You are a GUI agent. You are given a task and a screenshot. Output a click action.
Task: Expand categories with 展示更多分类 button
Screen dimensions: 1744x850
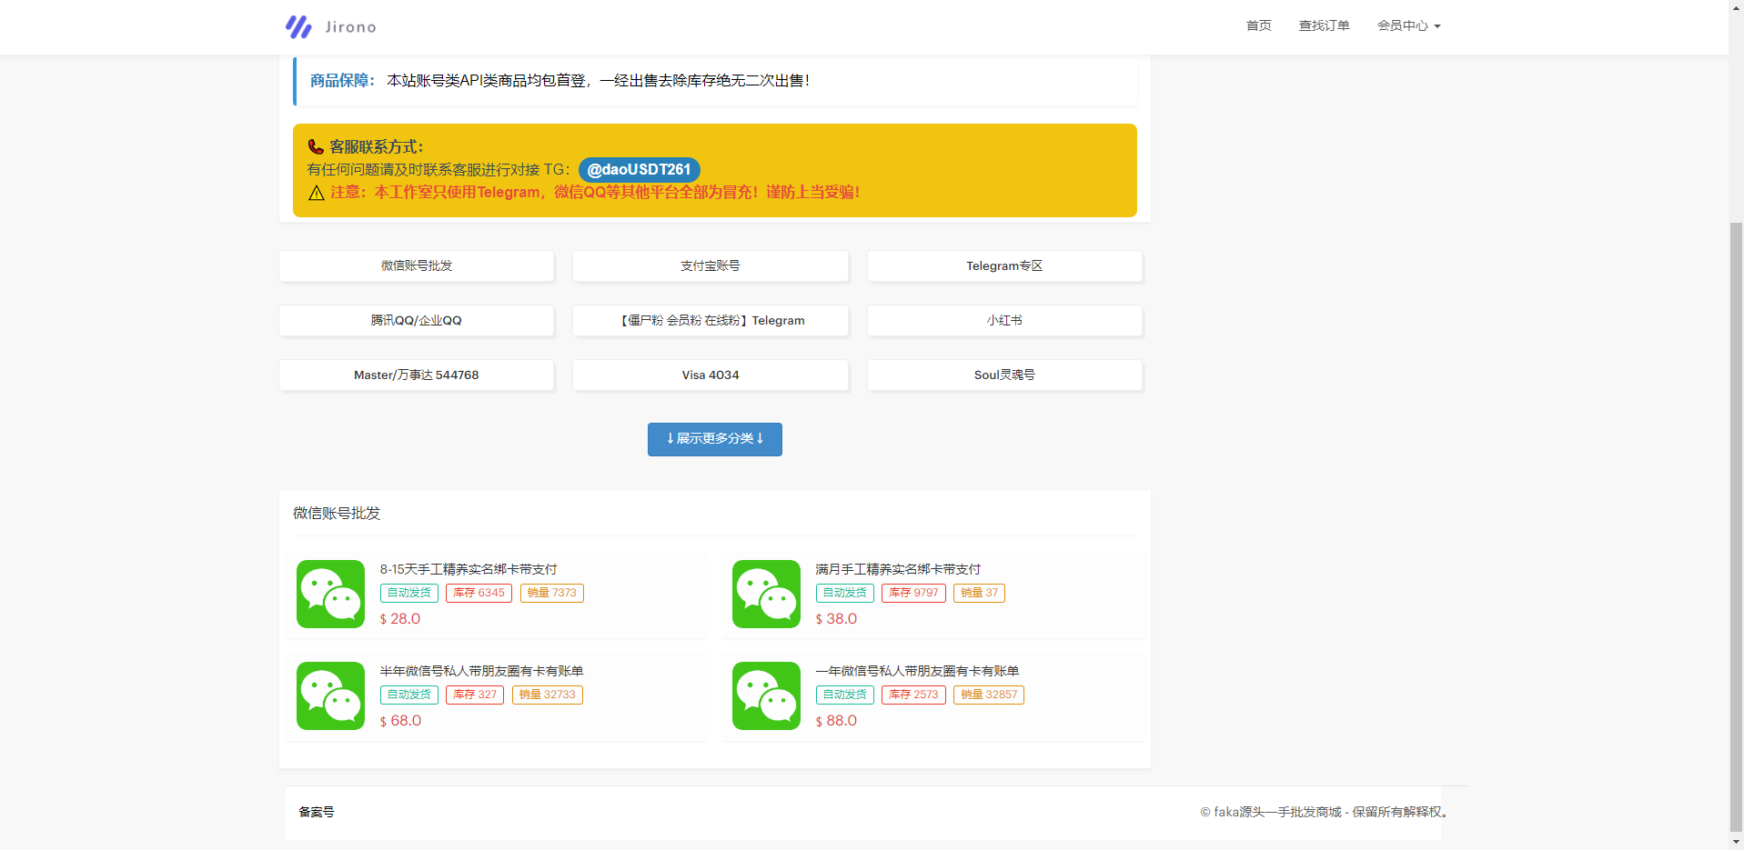[715, 439]
